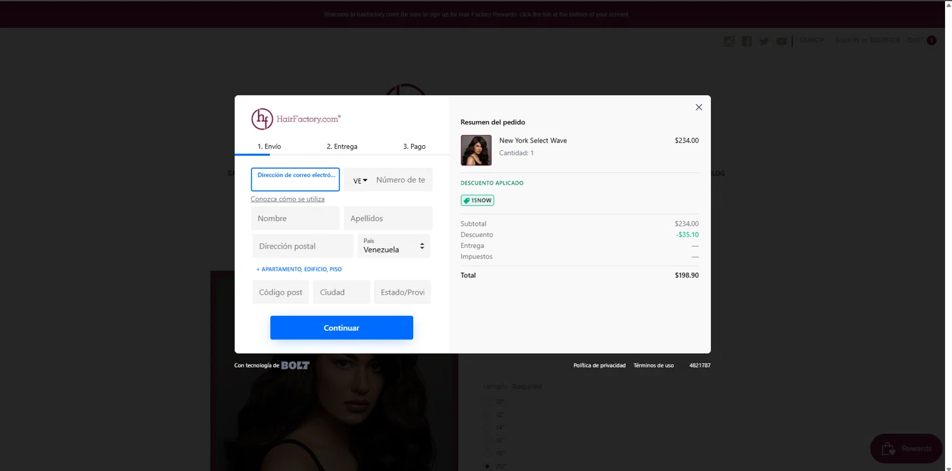Select the 14" length radio button
Viewport: 952px width, 471px height.
click(x=487, y=427)
